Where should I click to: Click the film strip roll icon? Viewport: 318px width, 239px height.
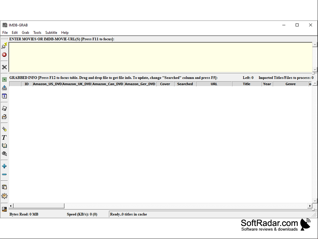(x=4, y=154)
